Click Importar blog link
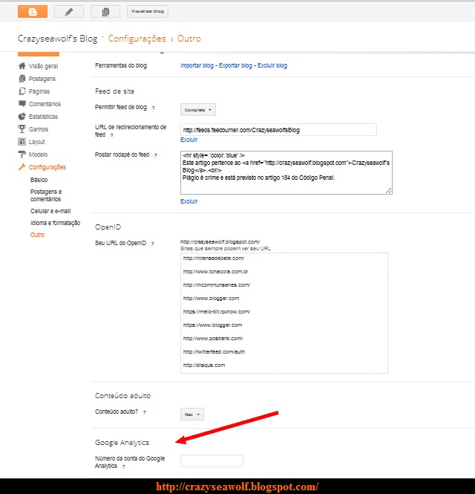Screen dimensions: 475x494 pos(197,65)
